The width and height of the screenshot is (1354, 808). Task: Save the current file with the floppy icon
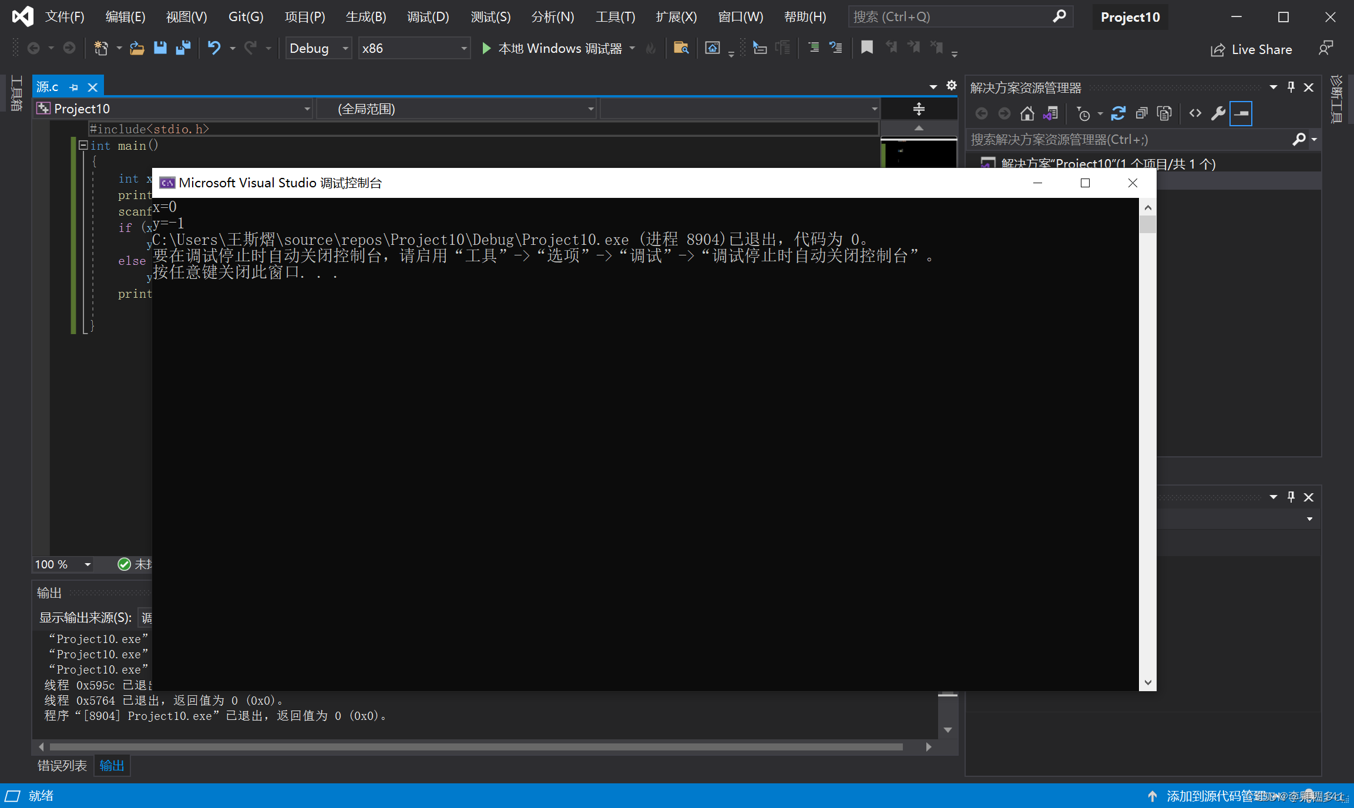click(160, 48)
